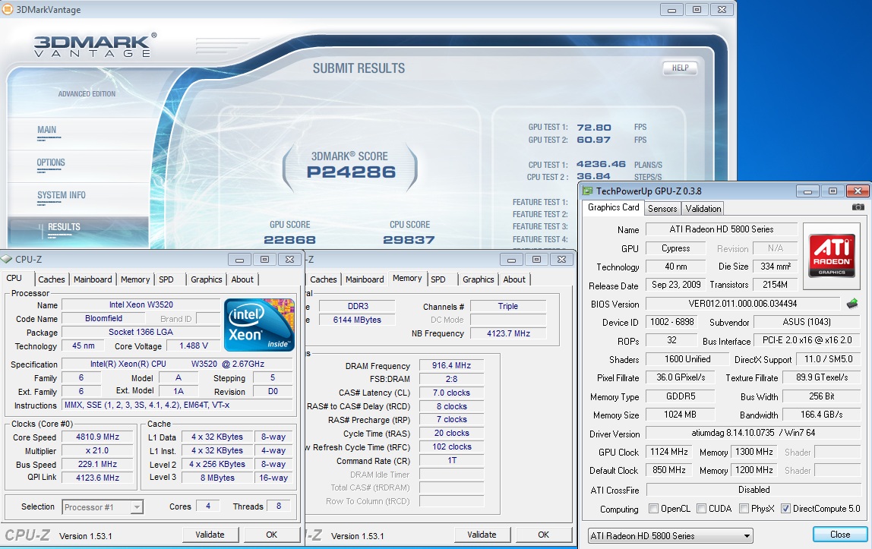
Task: Click the NB Frequency 4123.7 MHz value
Action: tap(508, 333)
